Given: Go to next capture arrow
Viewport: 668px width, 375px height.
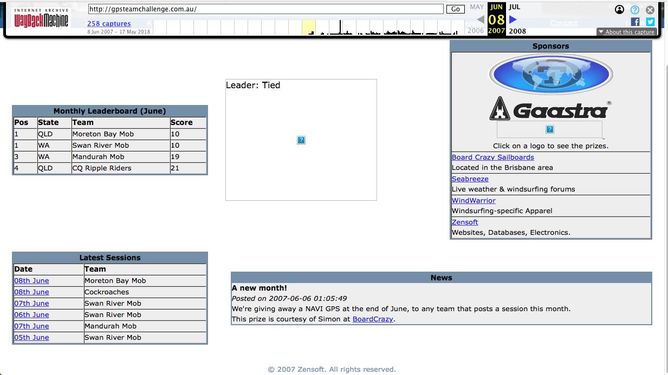Looking at the screenshot, I should pos(513,19).
